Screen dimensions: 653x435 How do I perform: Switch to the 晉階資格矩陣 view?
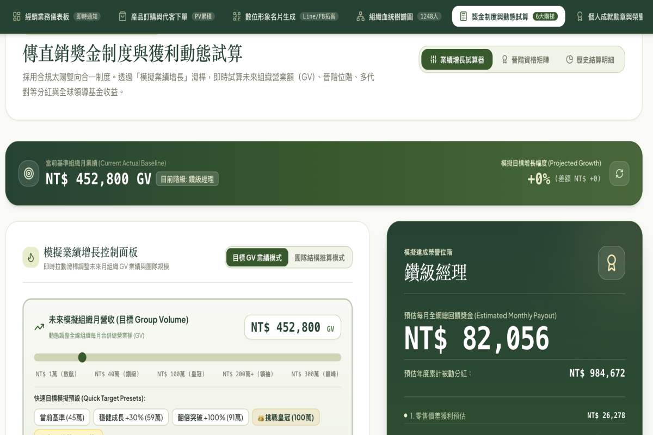525,60
